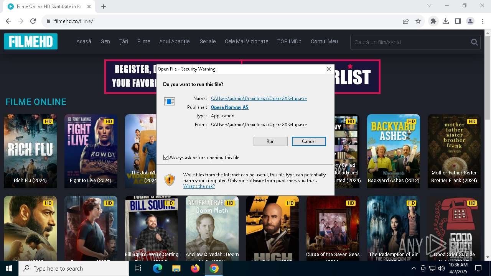Image resolution: width=491 pixels, height=276 pixels.
Task: Open Fight to Live (2024) poster
Action: (91, 151)
